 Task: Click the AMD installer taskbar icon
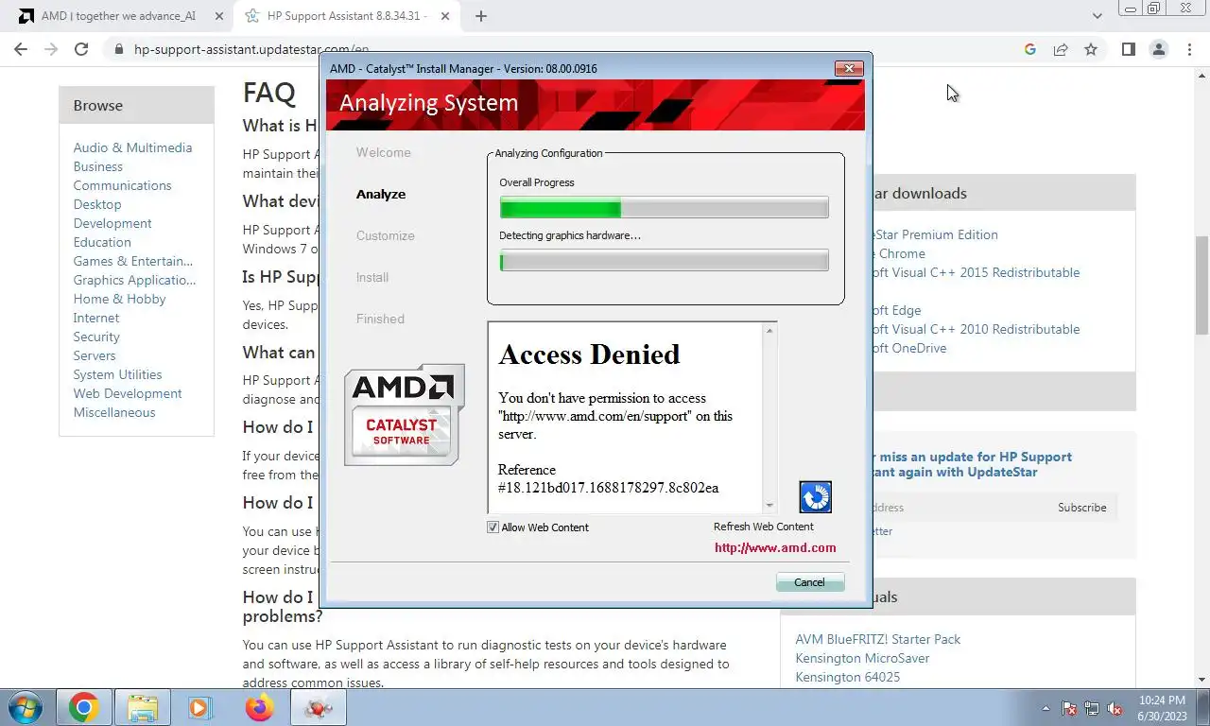319,707
